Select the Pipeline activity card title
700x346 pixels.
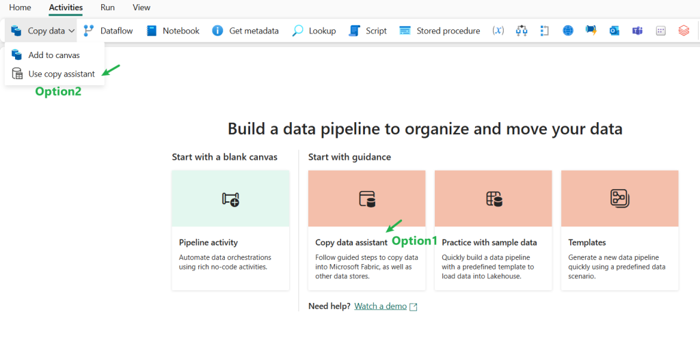[x=208, y=242]
